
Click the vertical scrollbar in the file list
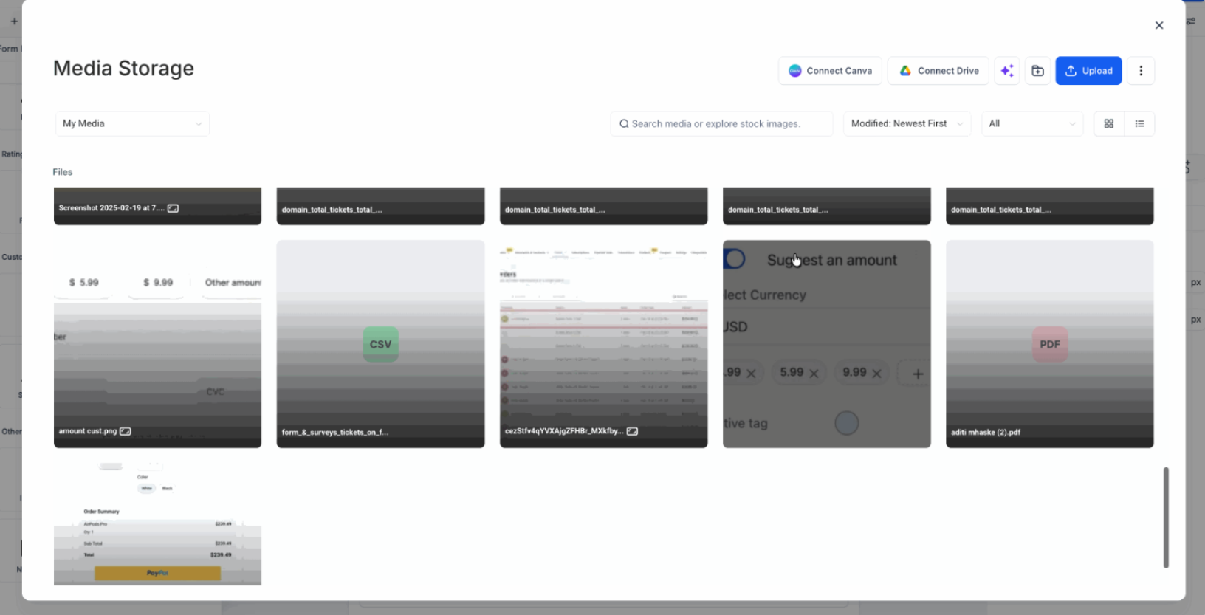1166,518
